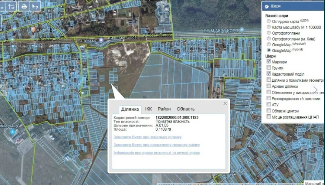Click Замовити Витяг про земельну ділянку link

pos(148,137)
